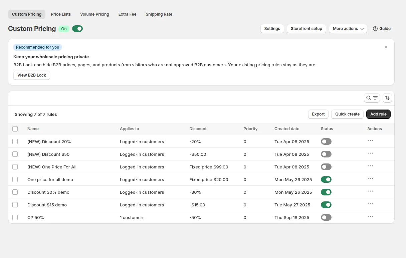Check the (NEW) Discount 20% row checkbox

15,141
